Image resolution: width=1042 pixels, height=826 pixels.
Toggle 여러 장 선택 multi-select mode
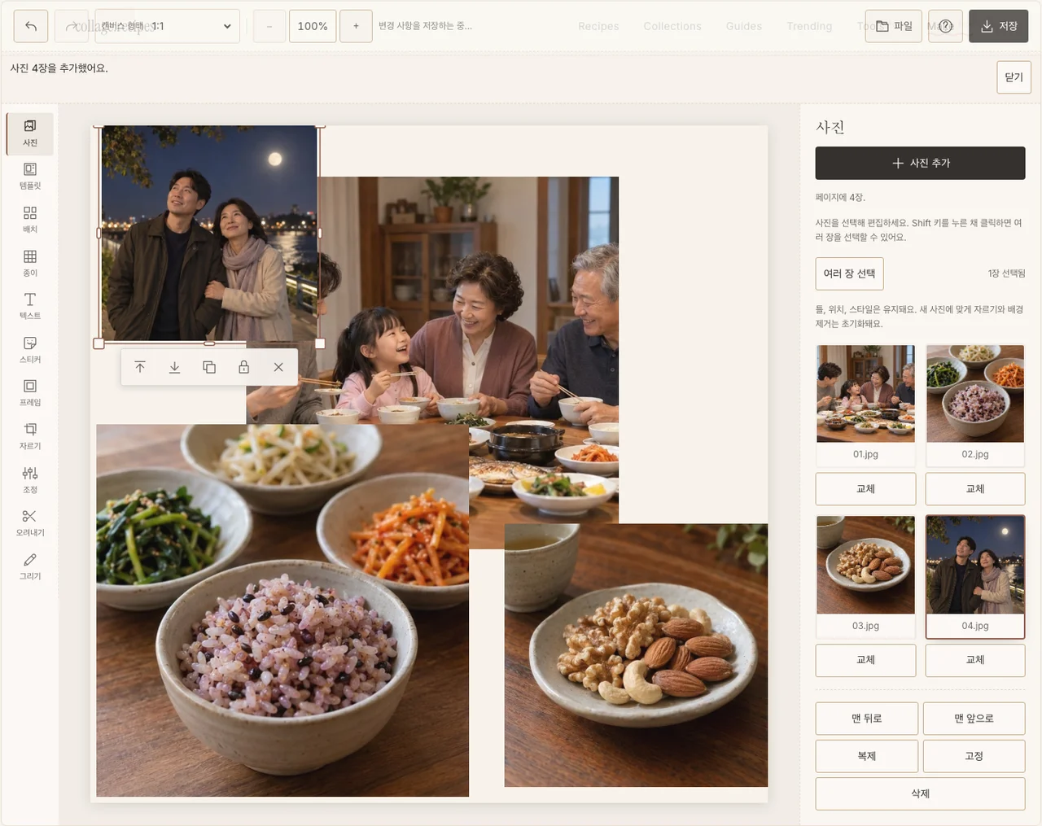click(849, 273)
